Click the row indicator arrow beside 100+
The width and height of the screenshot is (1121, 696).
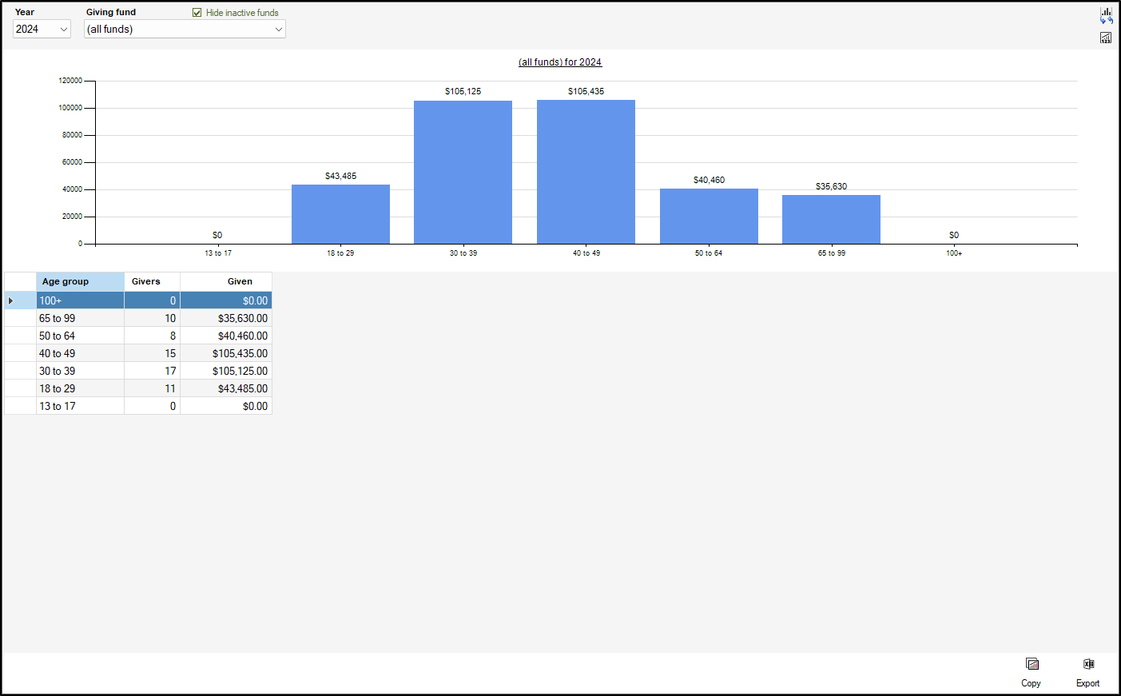pos(11,301)
